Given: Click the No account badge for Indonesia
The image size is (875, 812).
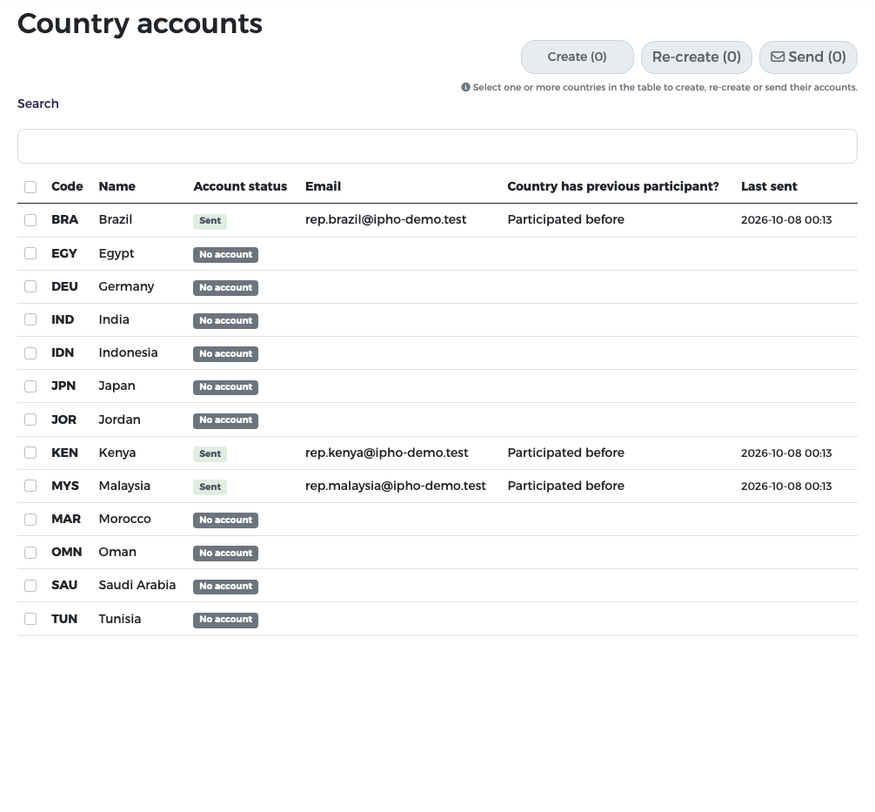Looking at the screenshot, I should (x=225, y=354).
